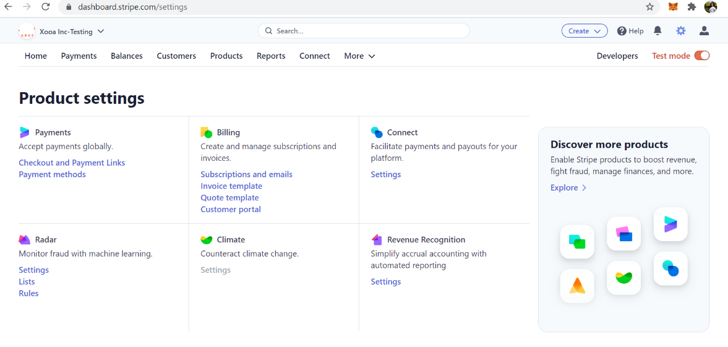Reload the page with refresh icon
The width and height of the screenshot is (728, 347).
[46, 7]
